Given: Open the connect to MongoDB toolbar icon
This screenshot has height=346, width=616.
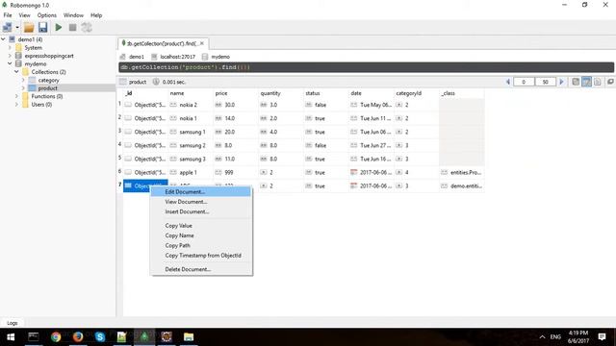Looking at the screenshot, I should click(7, 28).
